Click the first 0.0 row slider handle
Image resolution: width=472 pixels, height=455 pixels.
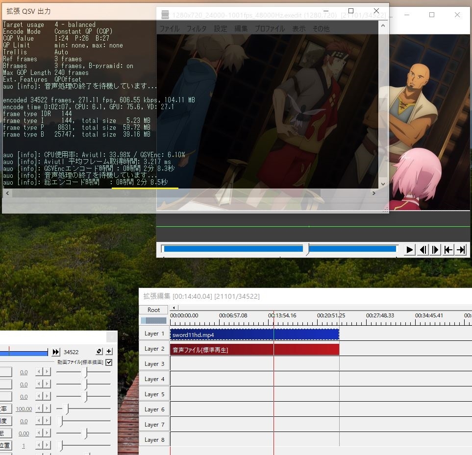(x=86, y=372)
